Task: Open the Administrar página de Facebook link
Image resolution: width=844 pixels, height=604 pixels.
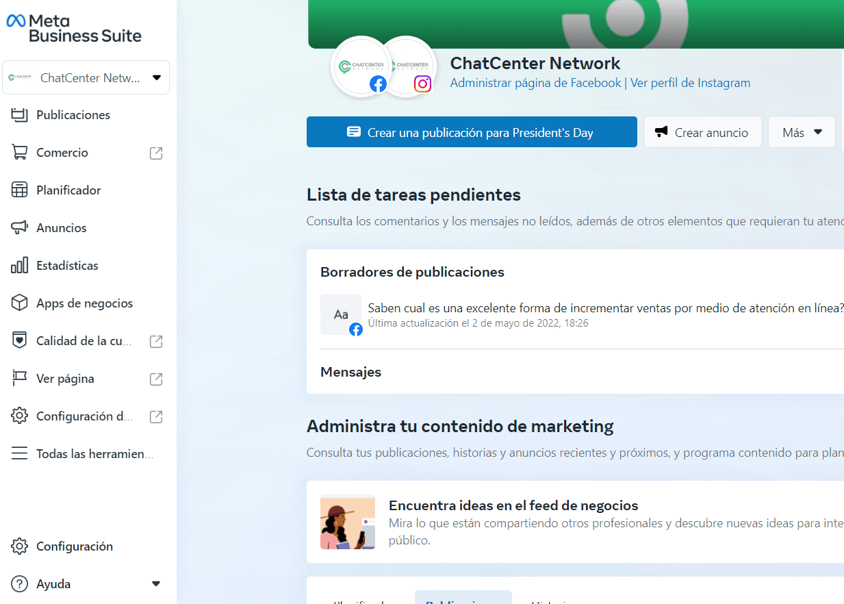Action: [x=536, y=83]
